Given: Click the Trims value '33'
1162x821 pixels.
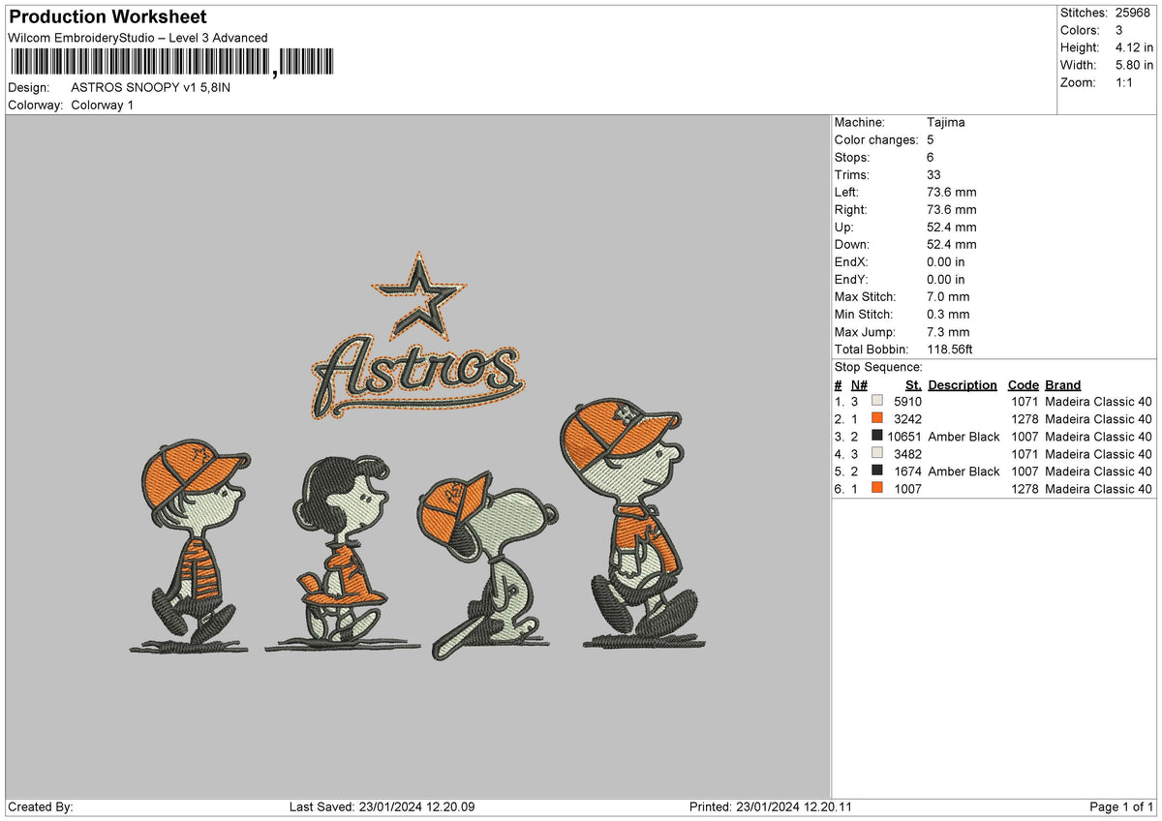Looking at the screenshot, I should 934,174.
